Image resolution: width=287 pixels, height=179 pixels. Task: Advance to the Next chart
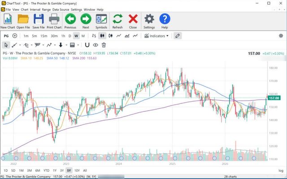86,21
